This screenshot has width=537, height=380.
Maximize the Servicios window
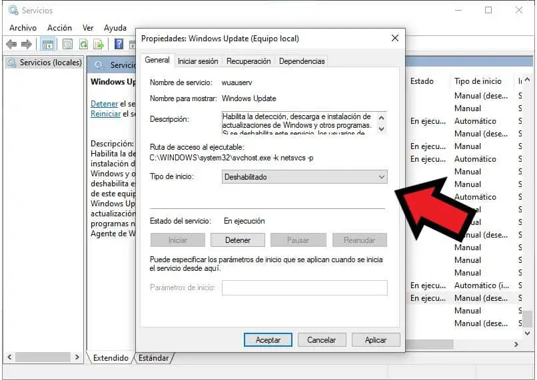point(488,10)
